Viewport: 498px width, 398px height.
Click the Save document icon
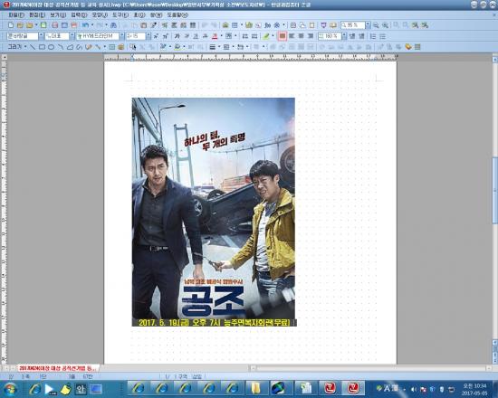tap(43, 25)
